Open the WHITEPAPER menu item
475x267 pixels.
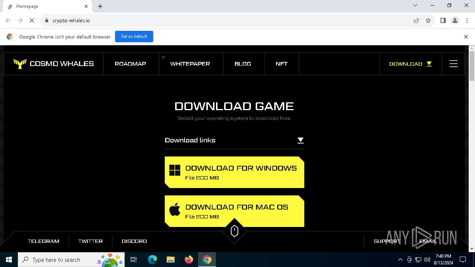(x=190, y=64)
